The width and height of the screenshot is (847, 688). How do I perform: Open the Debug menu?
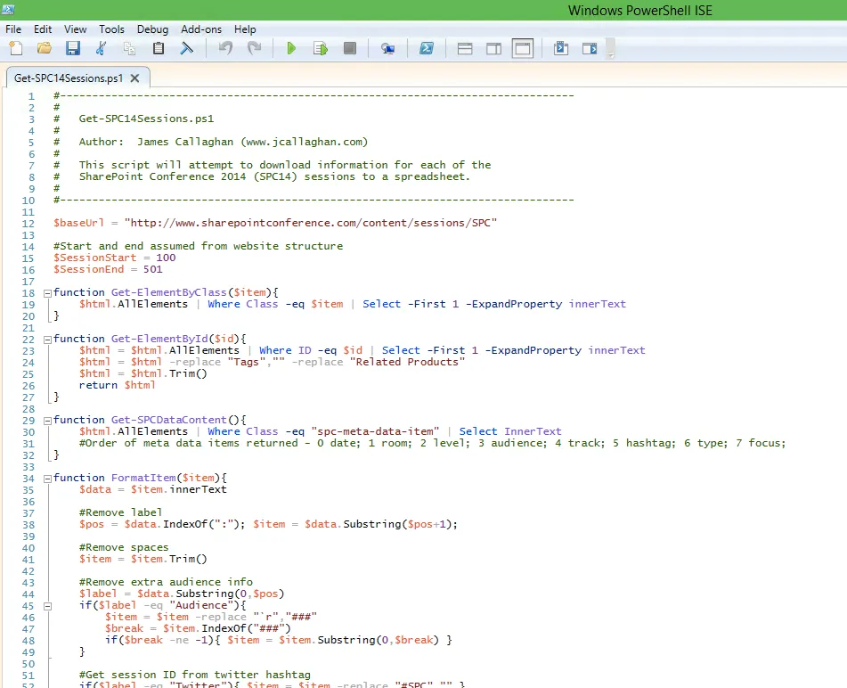click(x=152, y=29)
